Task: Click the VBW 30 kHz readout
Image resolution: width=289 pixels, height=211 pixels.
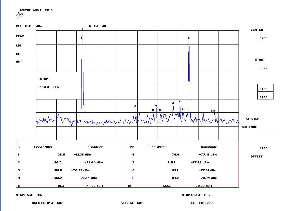Action: (x=132, y=203)
